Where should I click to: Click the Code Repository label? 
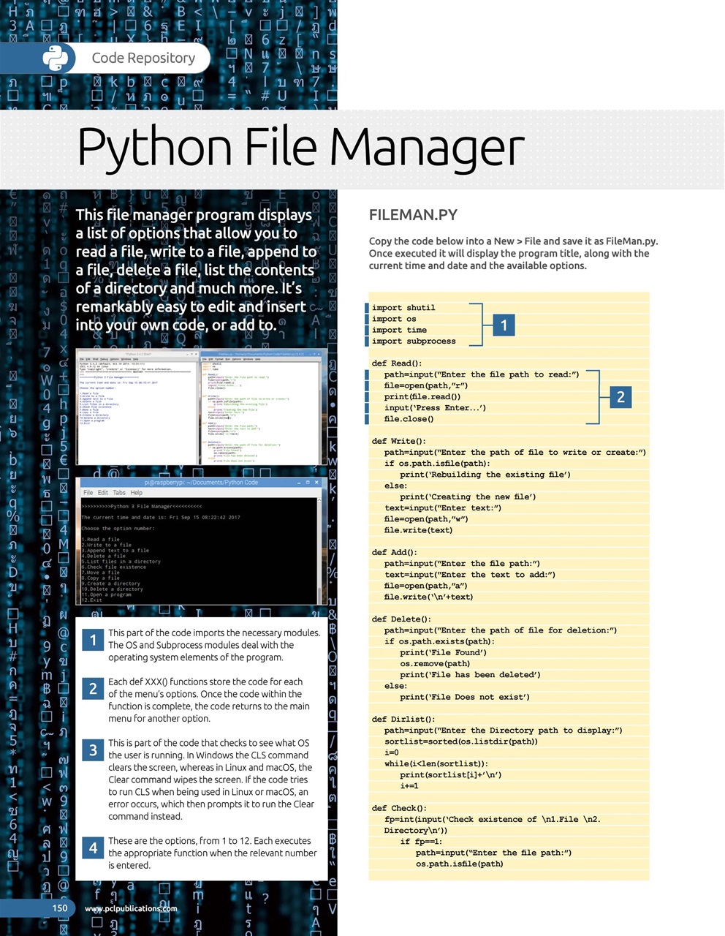click(143, 58)
